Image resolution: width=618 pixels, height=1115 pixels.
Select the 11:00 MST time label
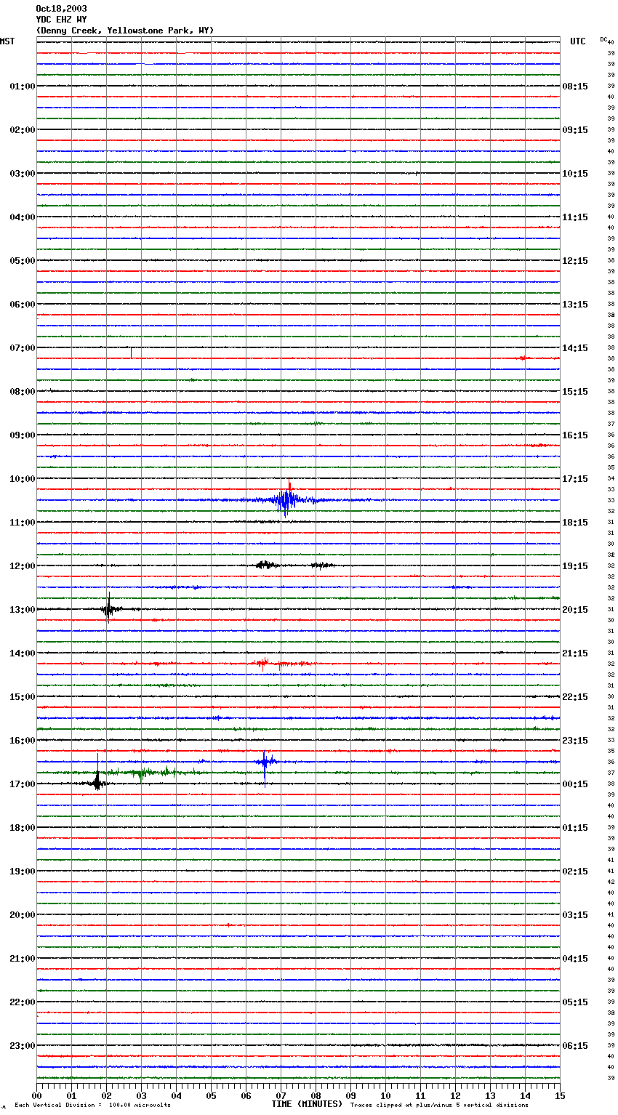pos(23,523)
